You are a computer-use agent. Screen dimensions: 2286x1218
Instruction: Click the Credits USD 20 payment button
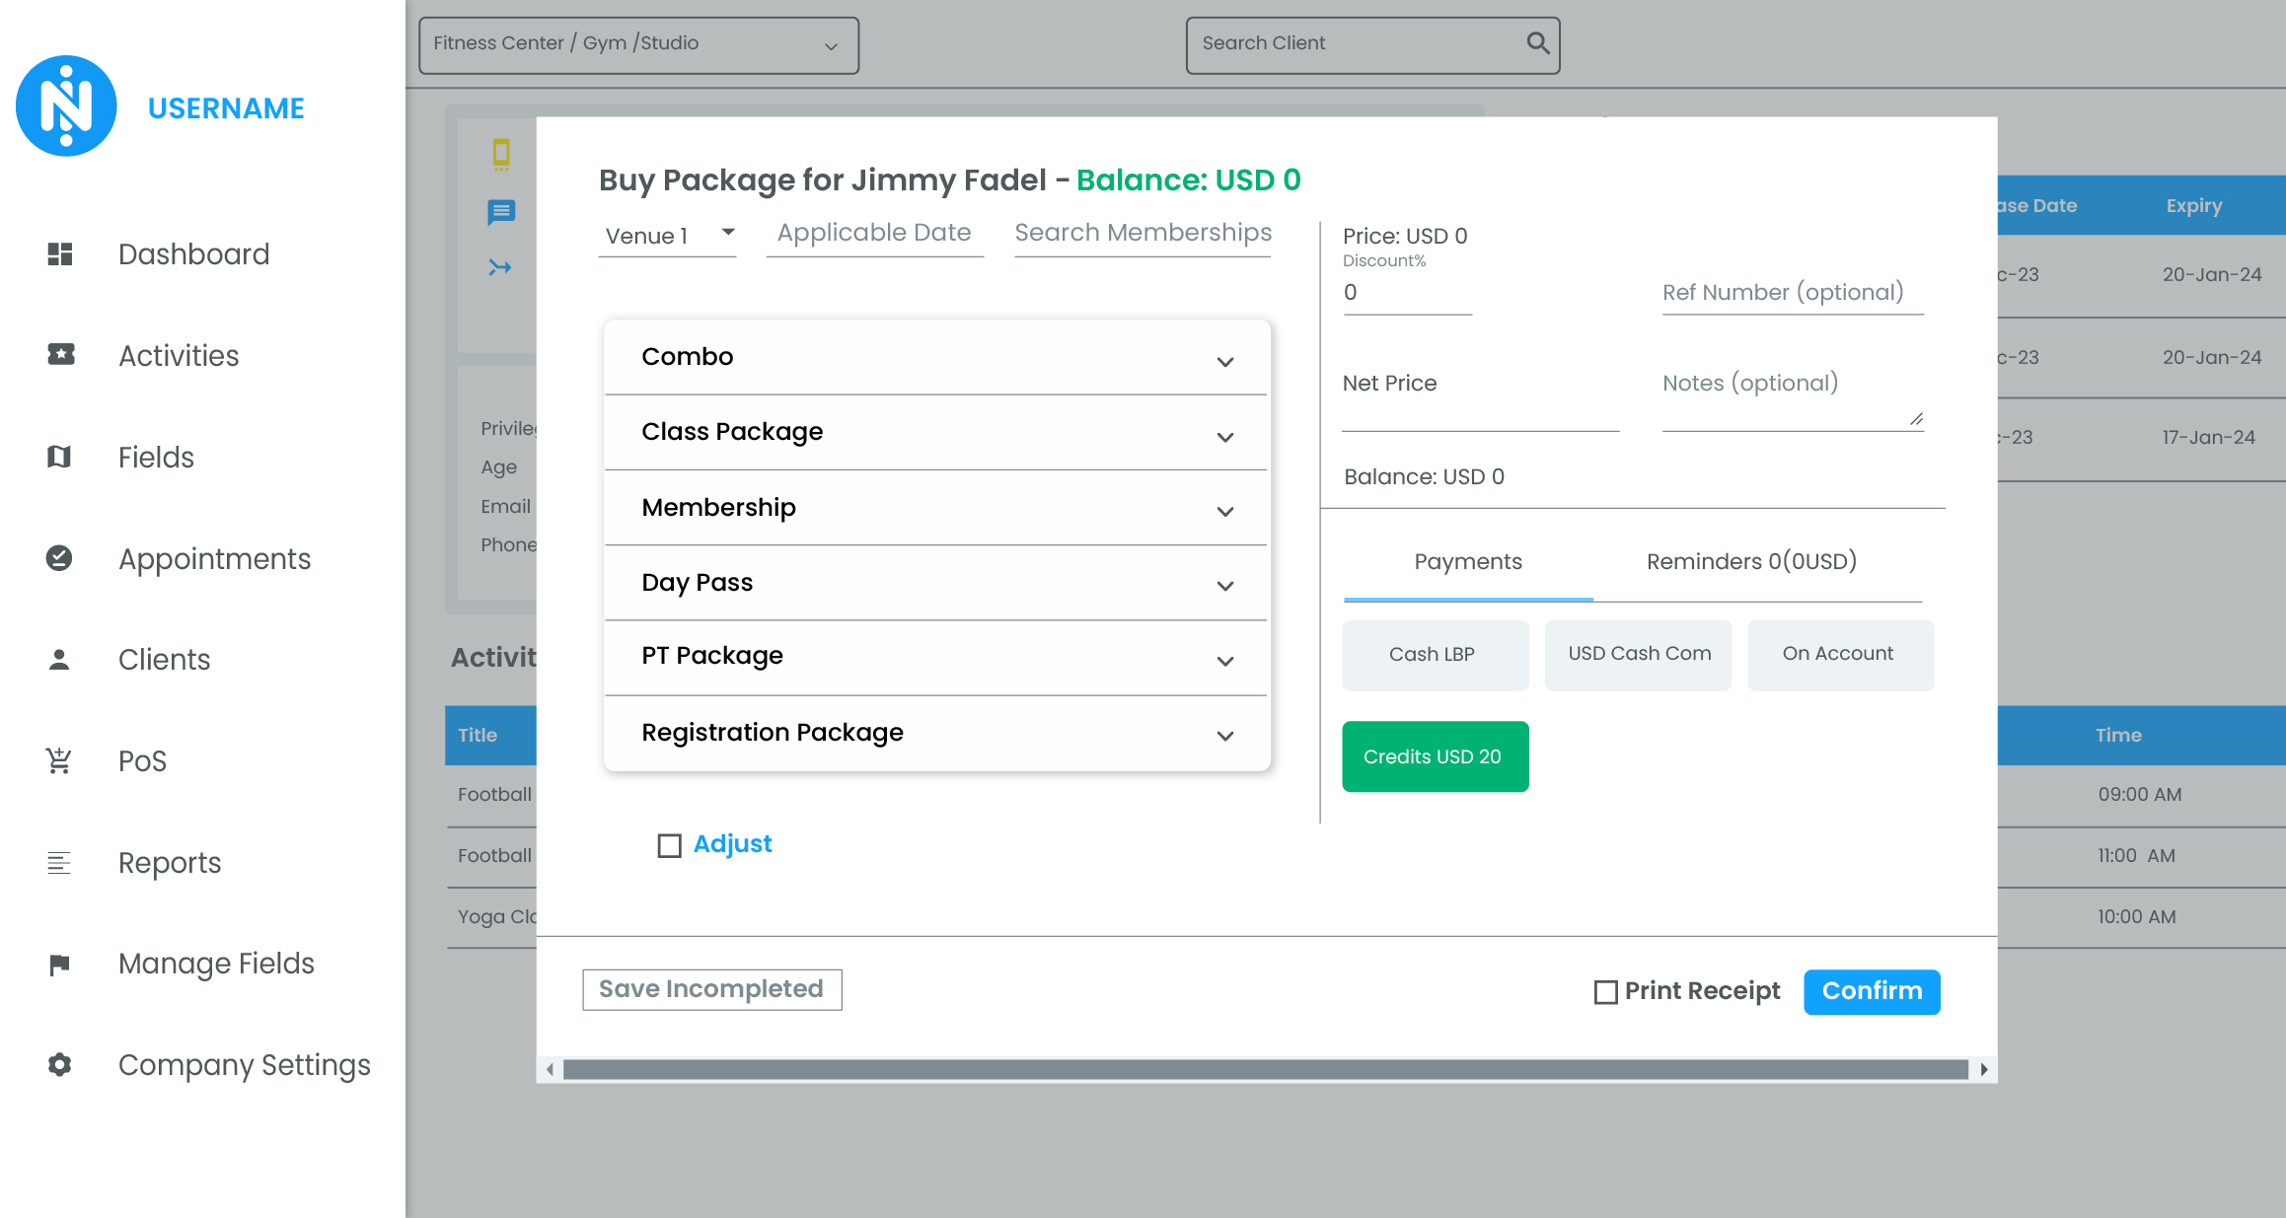tap(1435, 756)
